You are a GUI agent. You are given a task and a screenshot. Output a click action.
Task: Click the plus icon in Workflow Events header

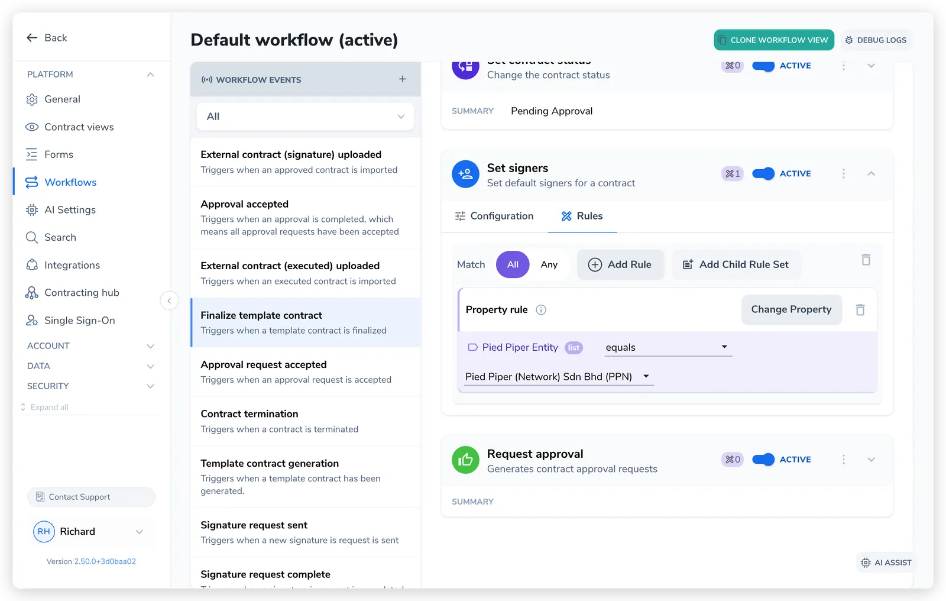tap(402, 79)
